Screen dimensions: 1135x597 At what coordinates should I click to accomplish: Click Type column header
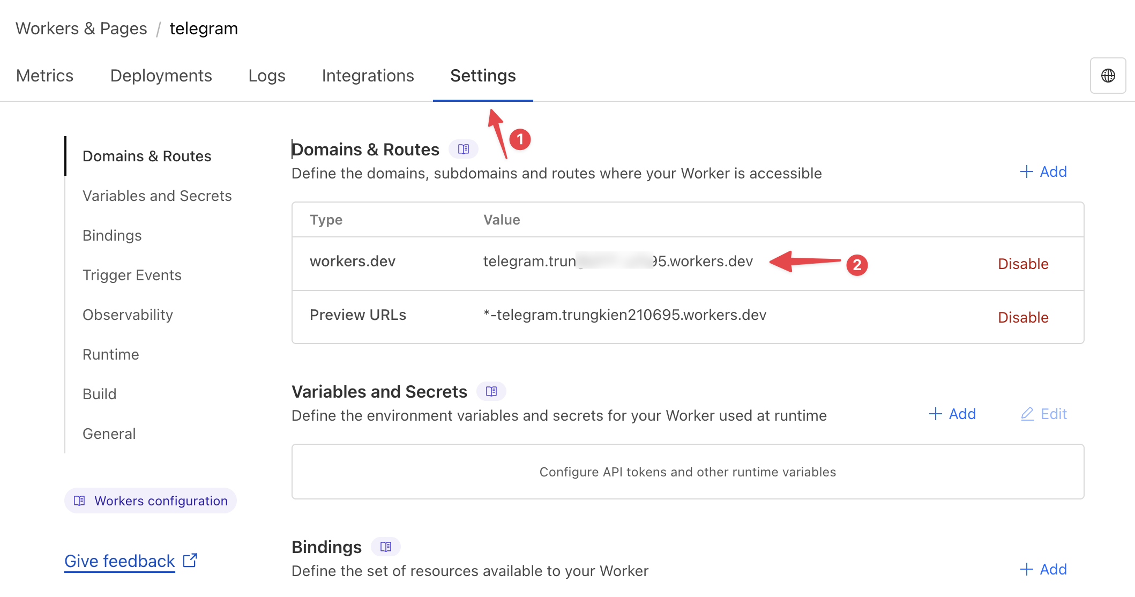(x=326, y=220)
